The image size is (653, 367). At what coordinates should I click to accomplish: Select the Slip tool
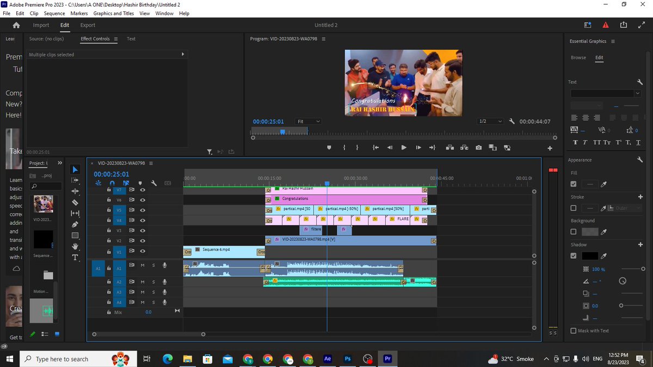(x=75, y=213)
